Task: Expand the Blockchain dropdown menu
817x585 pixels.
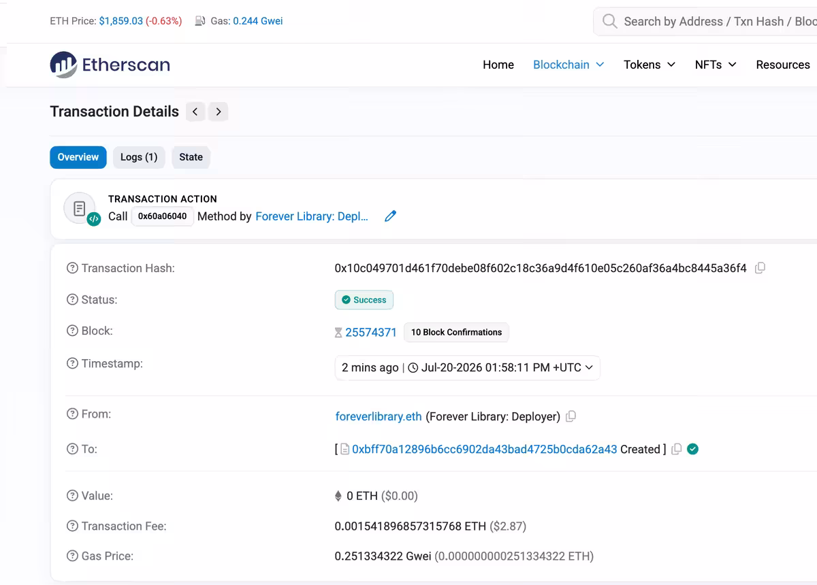Action: [568, 65]
